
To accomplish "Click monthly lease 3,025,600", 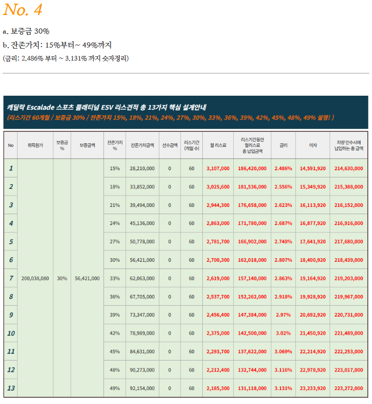I will click(218, 187).
